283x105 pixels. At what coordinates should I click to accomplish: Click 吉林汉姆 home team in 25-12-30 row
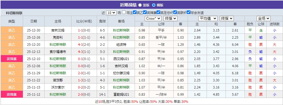click(58, 30)
